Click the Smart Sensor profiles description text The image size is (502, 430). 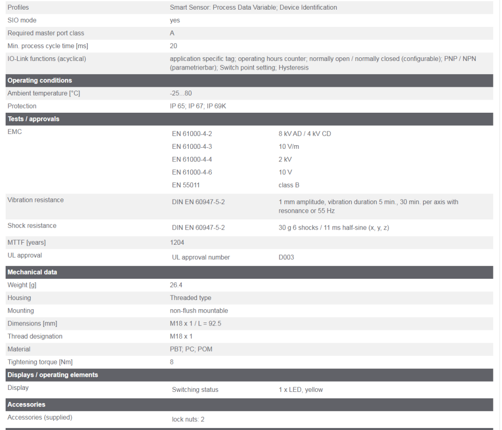point(253,8)
